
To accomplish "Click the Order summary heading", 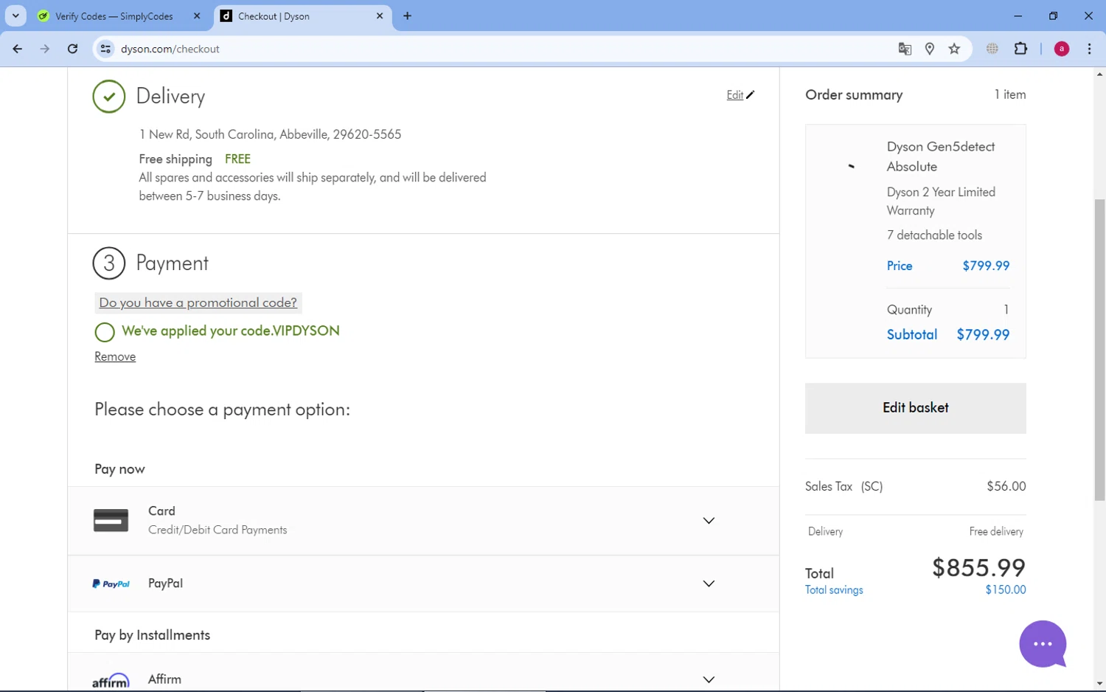I will 854,94.
